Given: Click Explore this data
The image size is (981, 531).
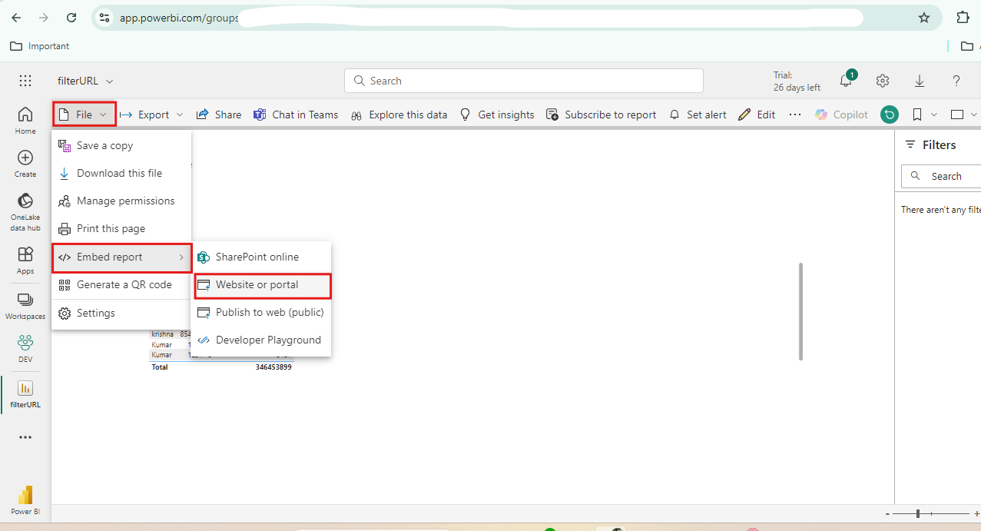Looking at the screenshot, I should pyautogui.click(x=399, y=114).
